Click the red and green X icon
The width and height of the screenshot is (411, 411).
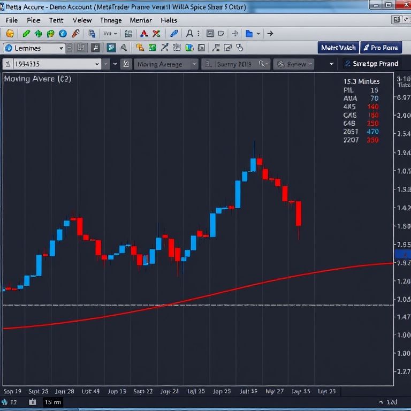click(x=156, y=34)
